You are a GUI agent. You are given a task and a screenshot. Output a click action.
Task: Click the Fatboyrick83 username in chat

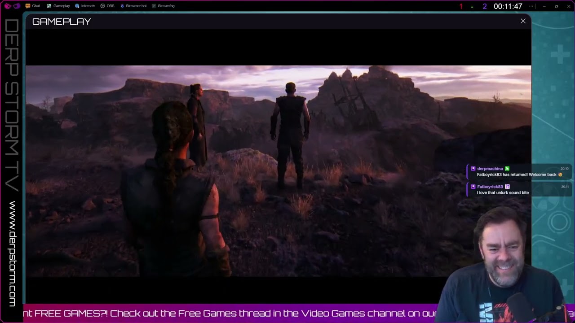pos(490,187)
